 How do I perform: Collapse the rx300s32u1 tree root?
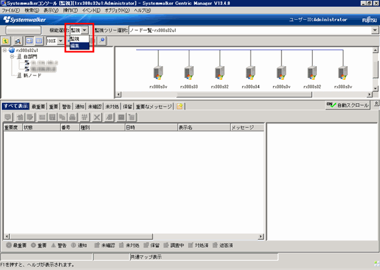[x=4, y=50]
